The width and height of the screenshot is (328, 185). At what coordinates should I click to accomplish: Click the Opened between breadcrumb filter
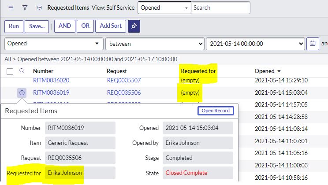click(97, 59)
